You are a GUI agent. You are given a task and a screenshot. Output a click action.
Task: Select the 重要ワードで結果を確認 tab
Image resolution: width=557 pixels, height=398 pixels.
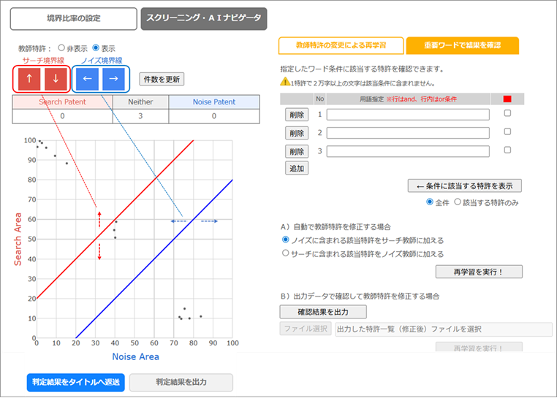(x=462, y=45)
